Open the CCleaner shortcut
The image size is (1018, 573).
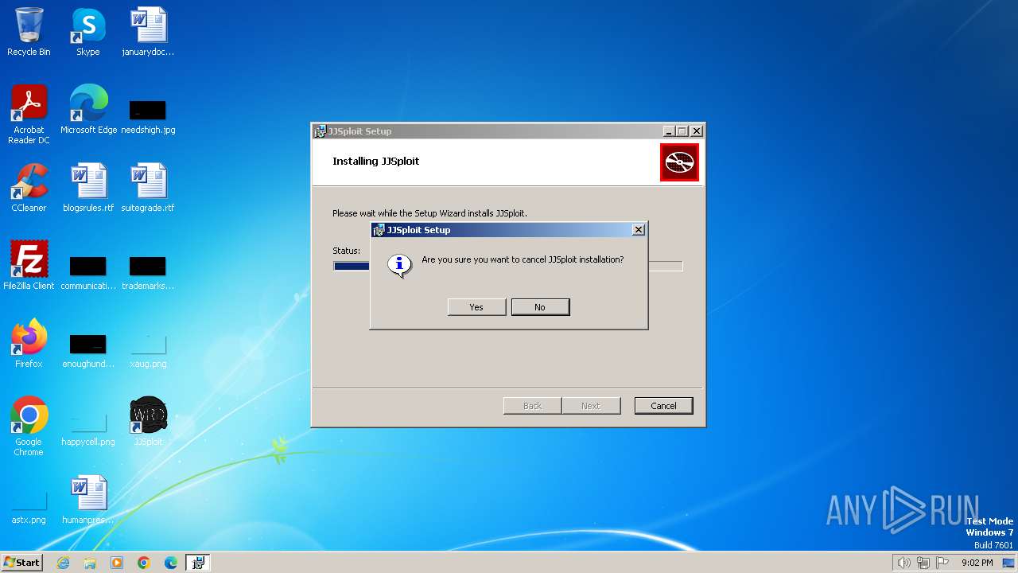[29, 188]
